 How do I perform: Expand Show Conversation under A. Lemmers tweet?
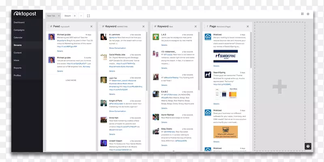point(117,48)
